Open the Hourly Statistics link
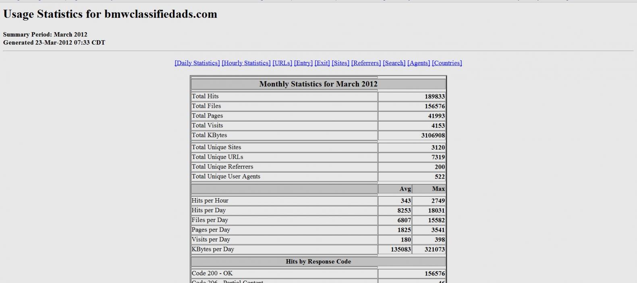Viewport: 637px width, 283px height. (x=246, y=63)
